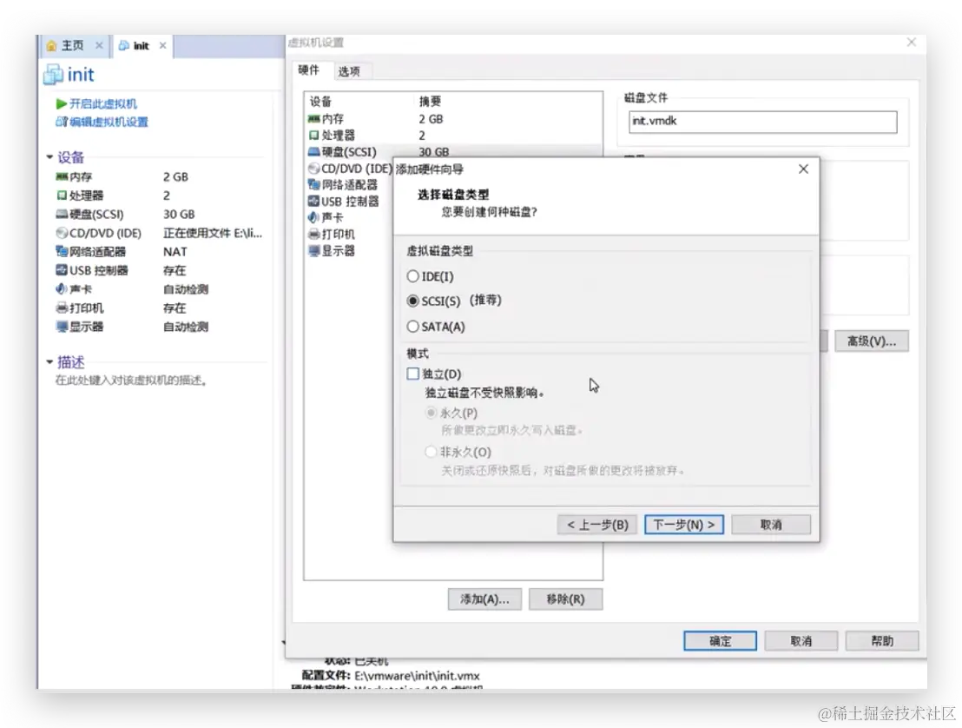Viewport: 962px width, 728px height.
Task: Select 非永久(O) nonpersistent radio option
Action: click(431, 452)
